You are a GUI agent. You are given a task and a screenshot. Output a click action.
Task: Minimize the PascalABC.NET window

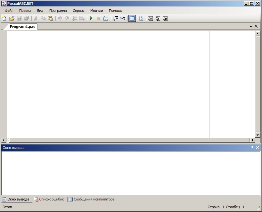(x=246, y=3)
